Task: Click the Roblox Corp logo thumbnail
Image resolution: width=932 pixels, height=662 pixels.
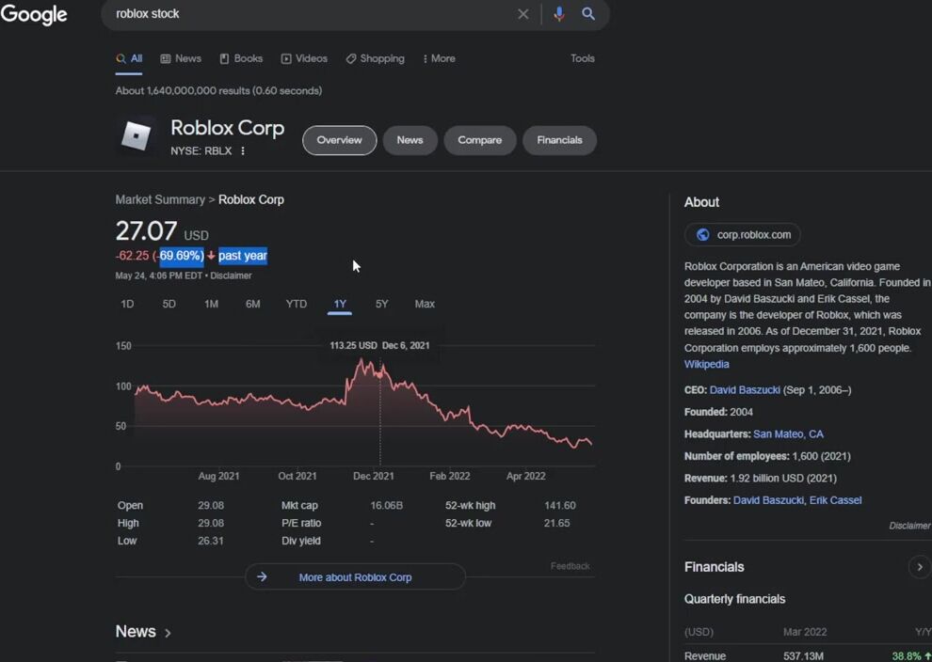Action: 137,137
